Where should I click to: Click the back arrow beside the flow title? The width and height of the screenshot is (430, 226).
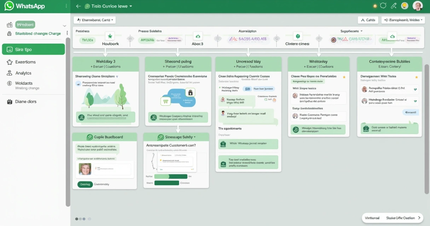pyautogui.click(x=78, y=6)
